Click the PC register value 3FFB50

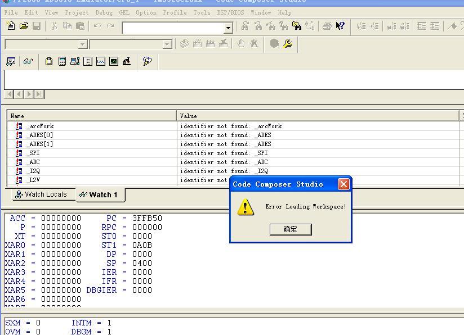[147, 218]
